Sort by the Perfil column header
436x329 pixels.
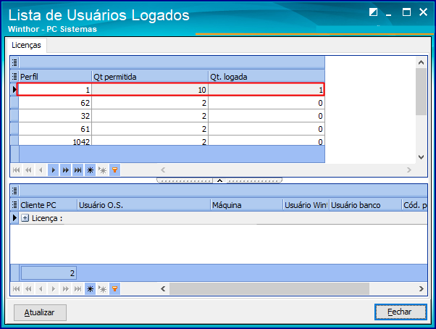[x=55, y=77]
